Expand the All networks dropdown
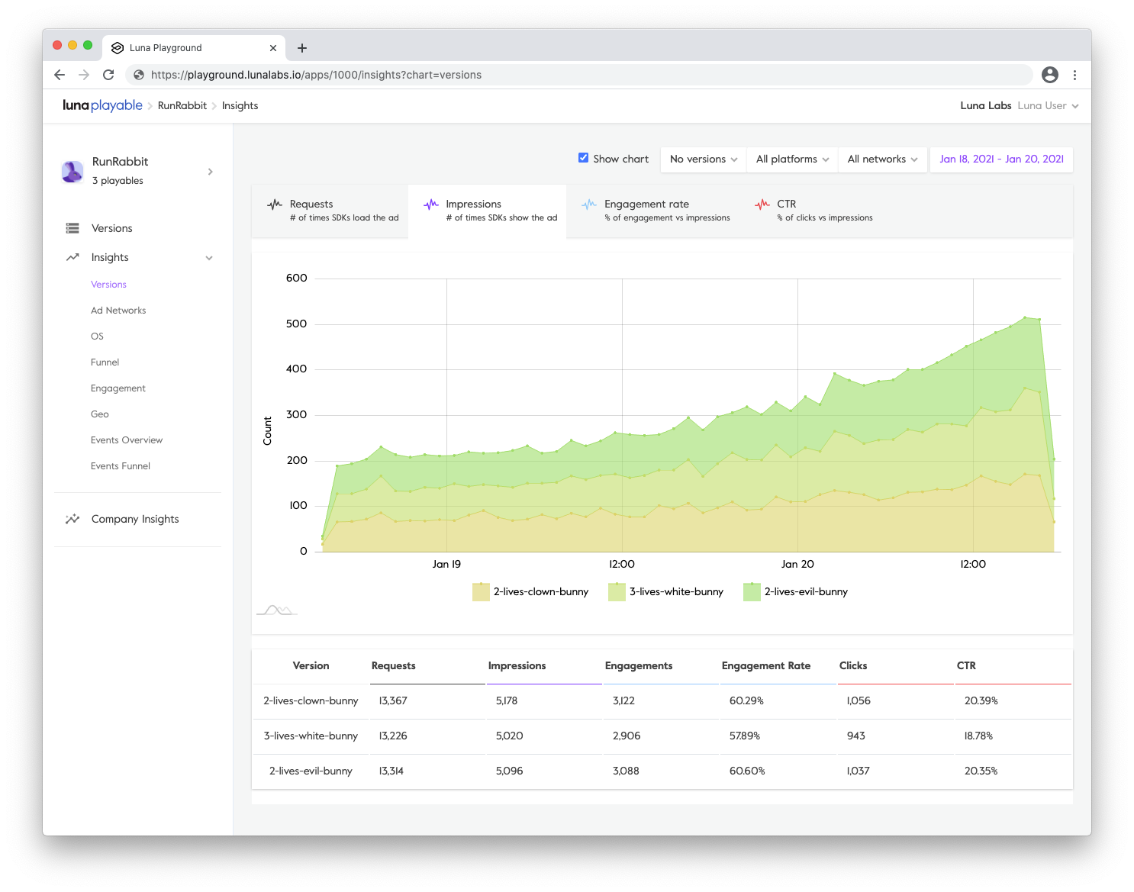The width and height of the screenshot is (1134, 892). click(881, 159)
